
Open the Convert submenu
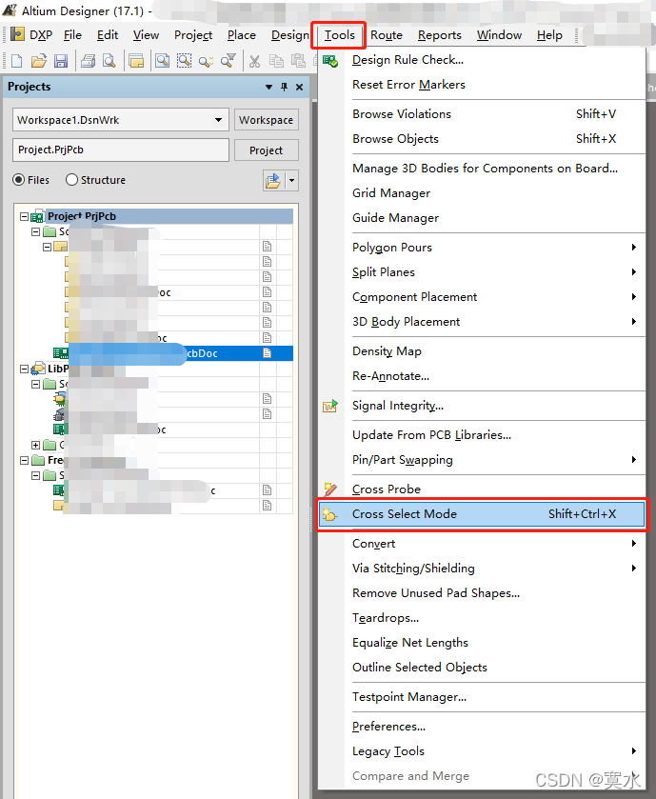(x=482, y=543)
